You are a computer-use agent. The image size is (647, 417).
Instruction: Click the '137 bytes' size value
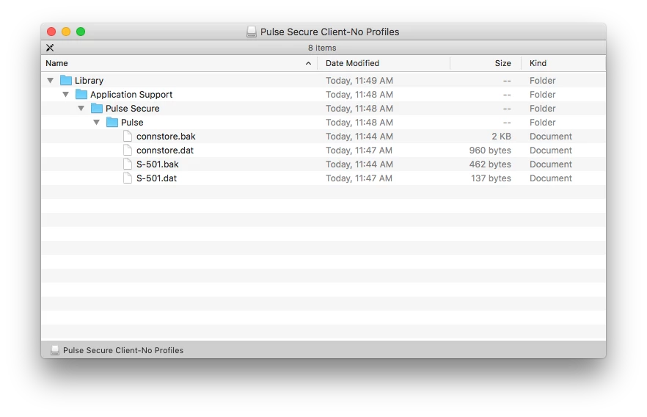491,178
